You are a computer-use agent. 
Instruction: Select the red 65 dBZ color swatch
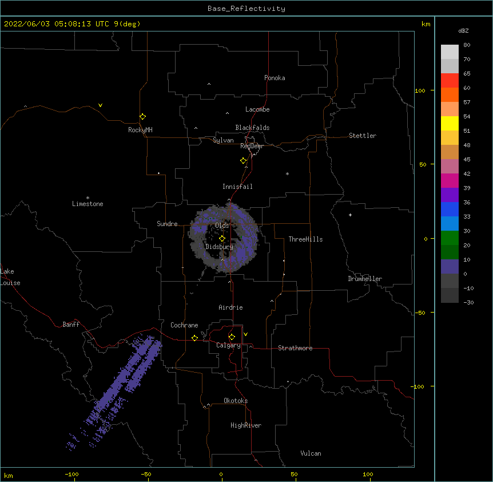[x=450, y=80]
